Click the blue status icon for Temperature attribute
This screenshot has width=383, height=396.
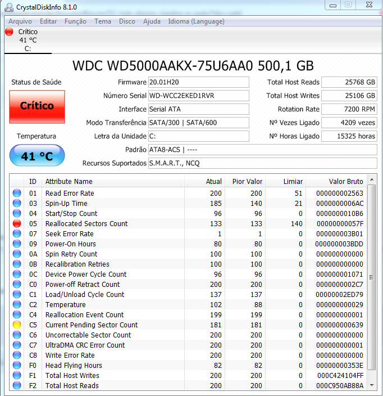pos(17,304)
